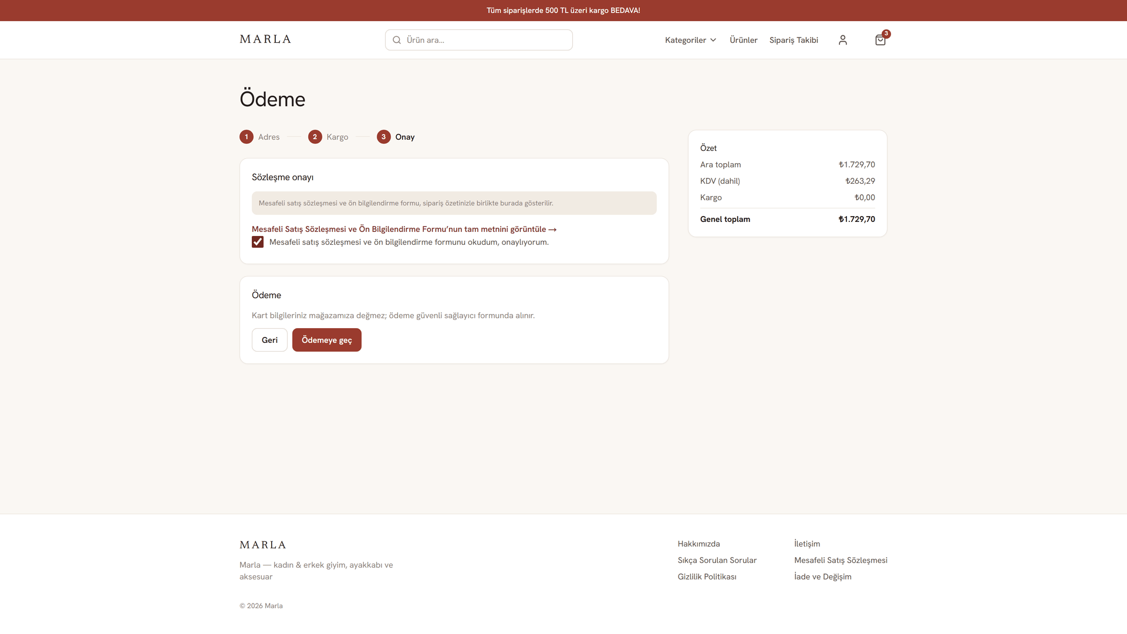Viewport: 1127px width, 634px height.
Task: Go to step 1 Adres
Action: coord(259,137)
